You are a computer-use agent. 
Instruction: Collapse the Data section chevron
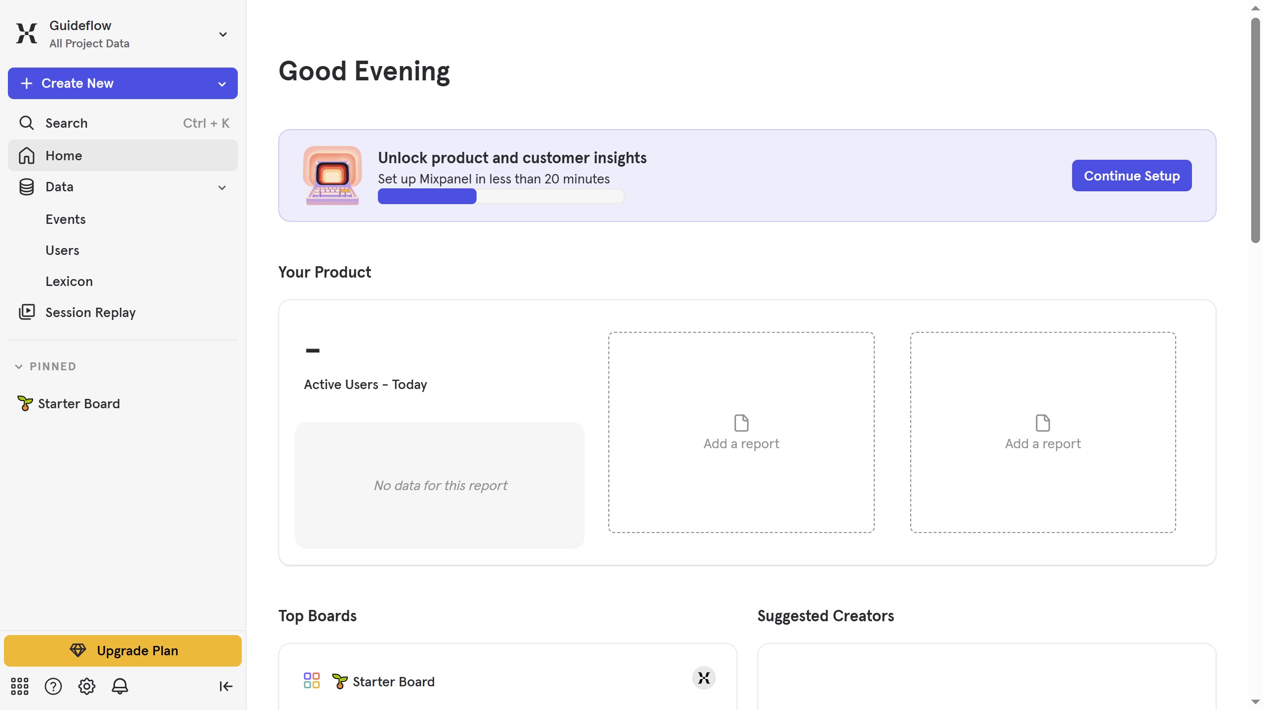(222, 187)
